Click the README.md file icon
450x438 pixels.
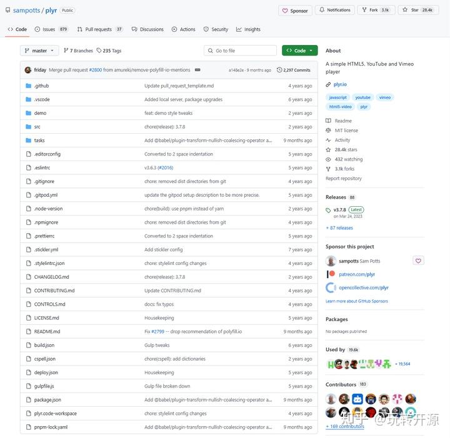point(28,331)
